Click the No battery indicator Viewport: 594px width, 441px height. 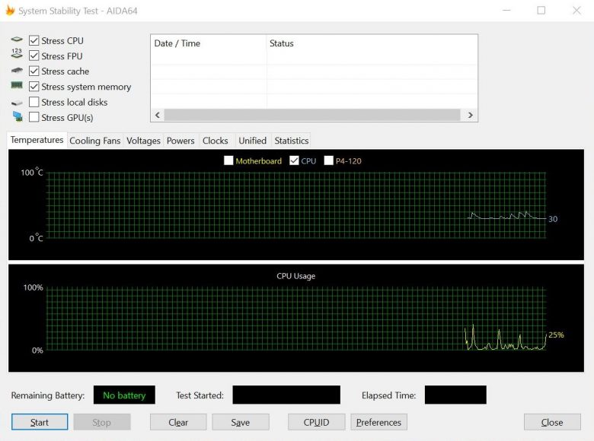click(124, 395)
